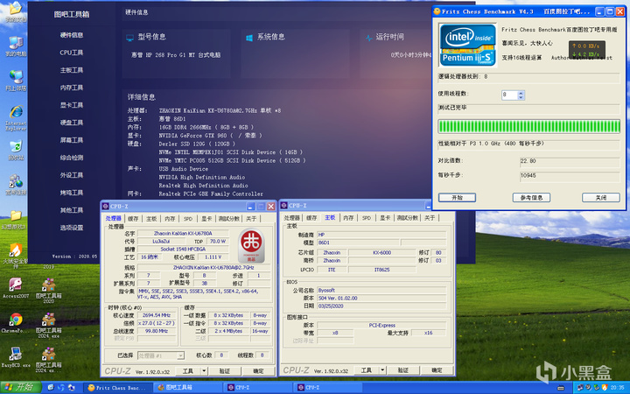Click the pulse icon beside 运行时间

pos(369,38)
